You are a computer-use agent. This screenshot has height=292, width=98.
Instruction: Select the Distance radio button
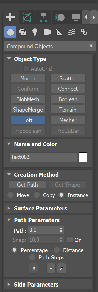(x=57, y=250)
